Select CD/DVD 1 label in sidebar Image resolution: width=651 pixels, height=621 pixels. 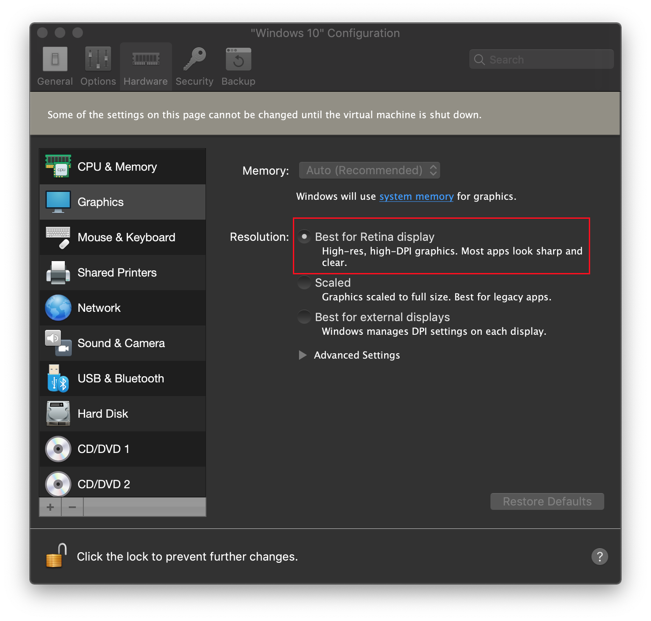click(104, 449)
